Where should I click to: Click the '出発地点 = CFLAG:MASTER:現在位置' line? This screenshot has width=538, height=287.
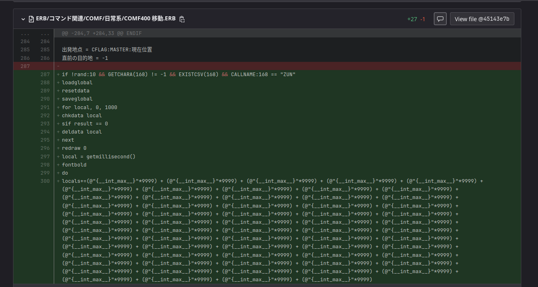(x=107, y=50)
